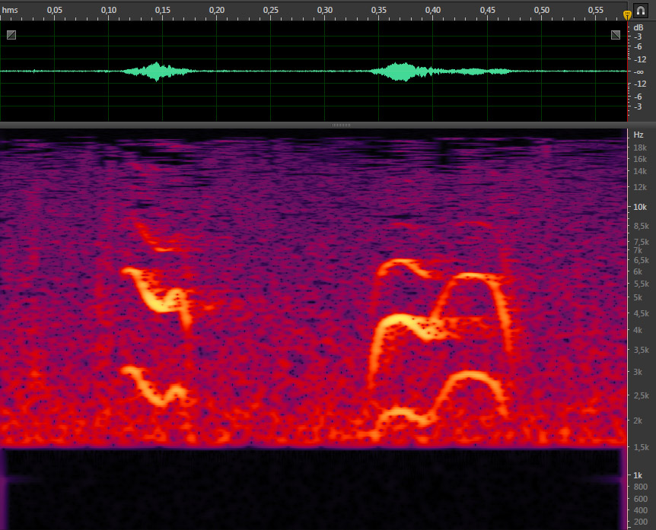656x530 pixels.
Task: Click the 5,5k label on frequency scale
Action: click(x=641, y=284)
